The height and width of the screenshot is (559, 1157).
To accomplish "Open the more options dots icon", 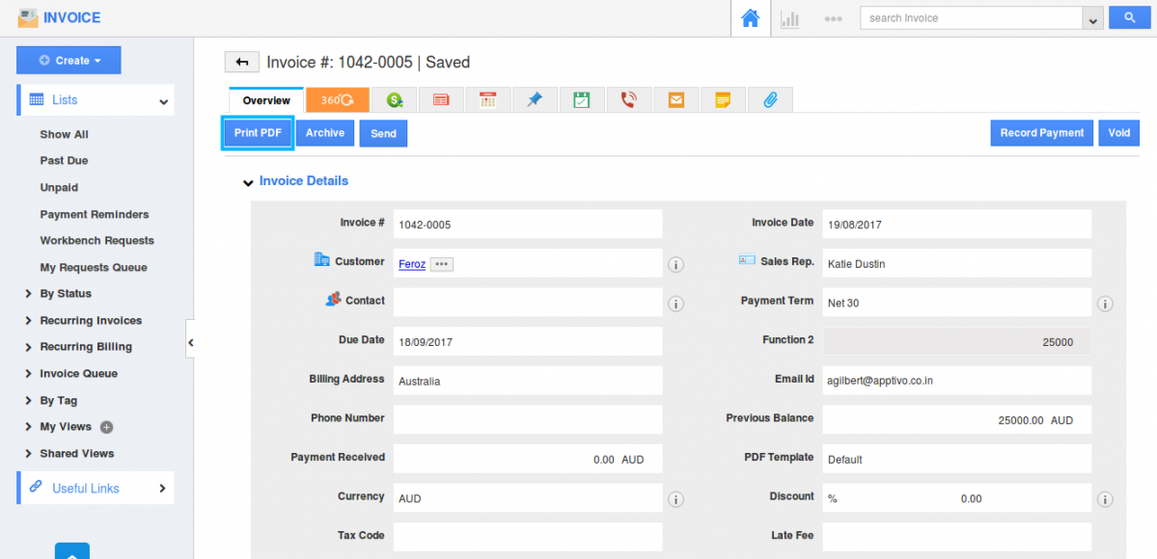I will (833, 18).
